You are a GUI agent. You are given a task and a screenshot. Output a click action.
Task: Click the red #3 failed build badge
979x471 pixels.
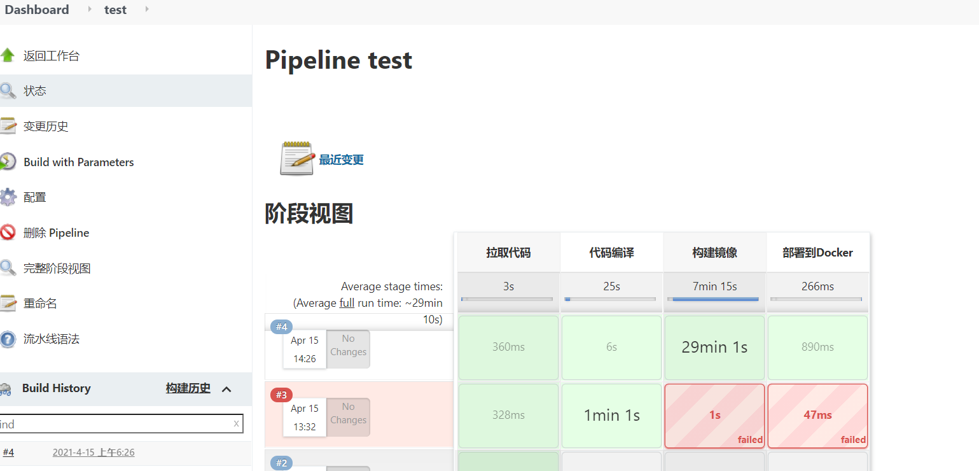click(x=281, y=395)
